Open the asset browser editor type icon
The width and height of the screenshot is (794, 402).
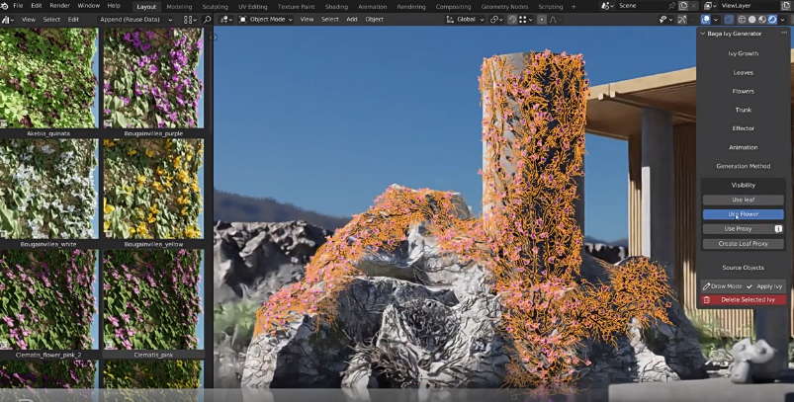coord(7,20)
